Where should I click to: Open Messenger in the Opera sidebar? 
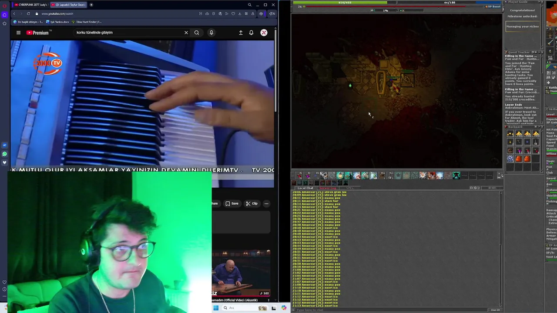4,145
